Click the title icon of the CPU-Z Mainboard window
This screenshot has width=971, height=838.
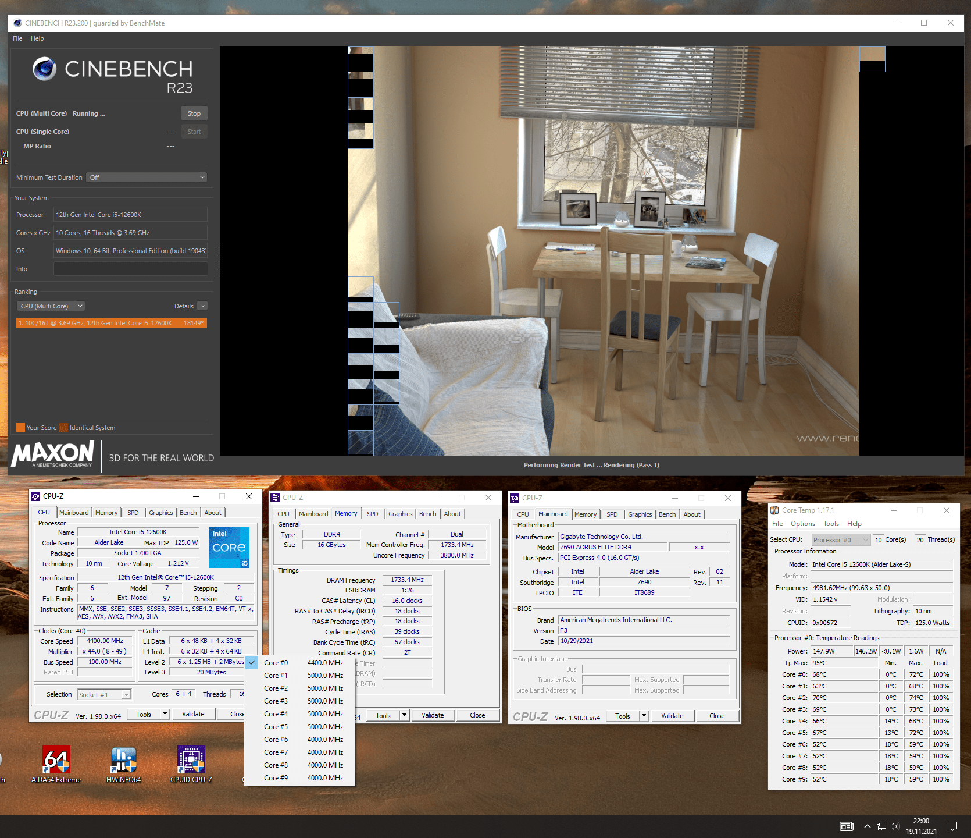click(x=515, y=498)
